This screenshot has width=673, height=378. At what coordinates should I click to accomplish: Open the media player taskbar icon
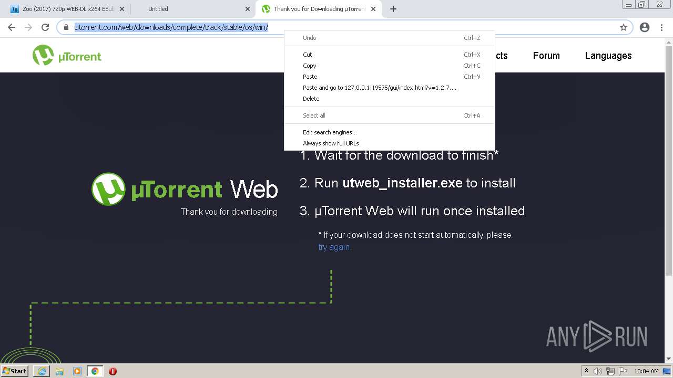point(77,371)
